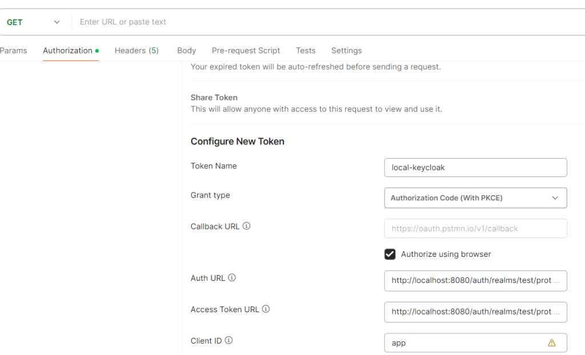Click the Authorize using browser label
585x355 pixels.
(446, 254)
